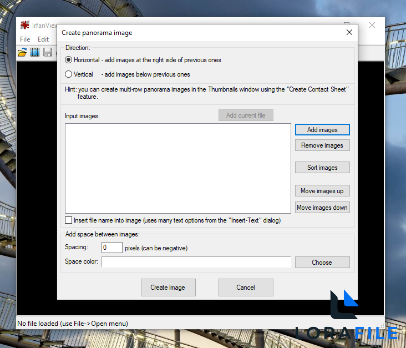Click the Save floppy disk icon in toolbar
This screenshot has height=348, width=406.
point(48,52)
